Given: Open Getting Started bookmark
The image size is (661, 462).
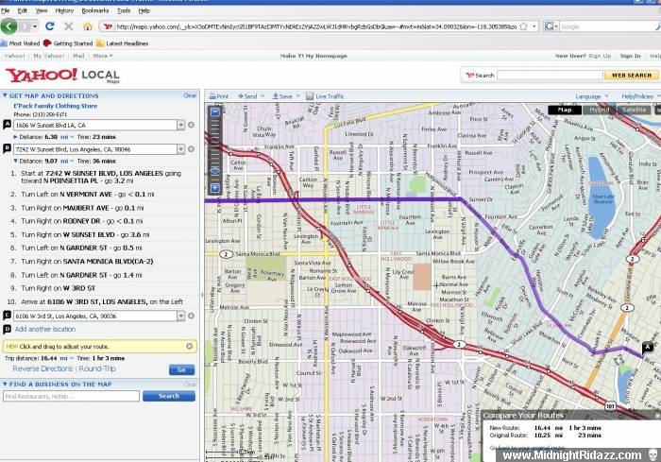Looking at the screenshot, I should pyautogui.click(x=68, y=43).
